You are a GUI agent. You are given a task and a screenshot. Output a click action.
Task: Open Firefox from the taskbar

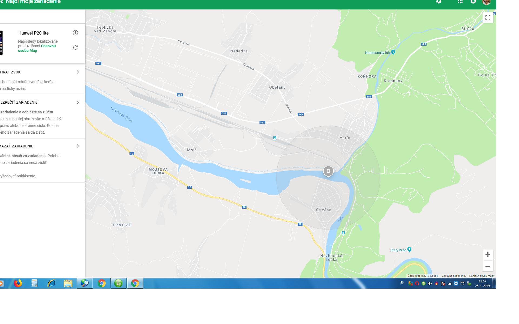coord(18,283)
